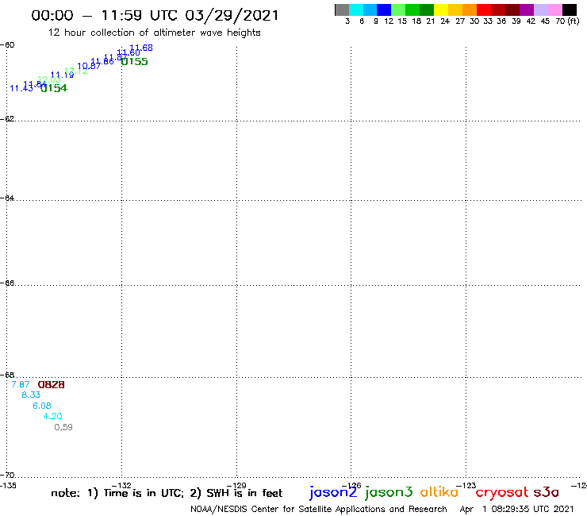Click the timestamp 'Apr 1 08:29:35 UTC 2021'

(x=516, y=510)
